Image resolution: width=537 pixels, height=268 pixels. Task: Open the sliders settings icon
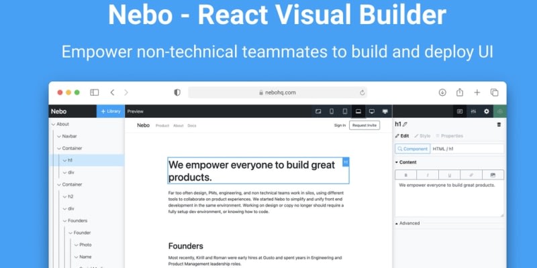tap(473, 111)
